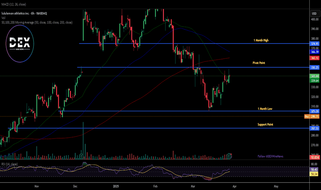Click the 339.64 green price label
The image size is (321, 190).
pos(315,81)
